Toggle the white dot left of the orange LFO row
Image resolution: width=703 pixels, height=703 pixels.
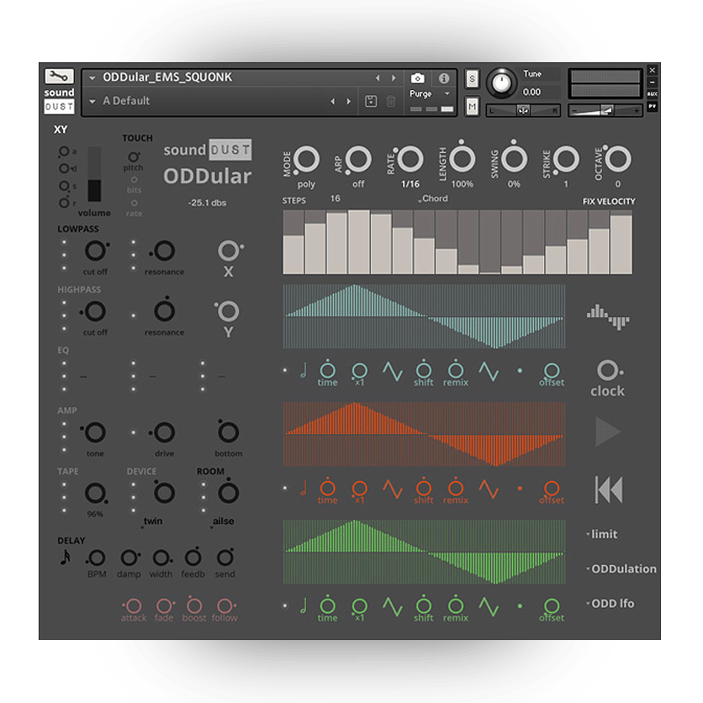285,488
